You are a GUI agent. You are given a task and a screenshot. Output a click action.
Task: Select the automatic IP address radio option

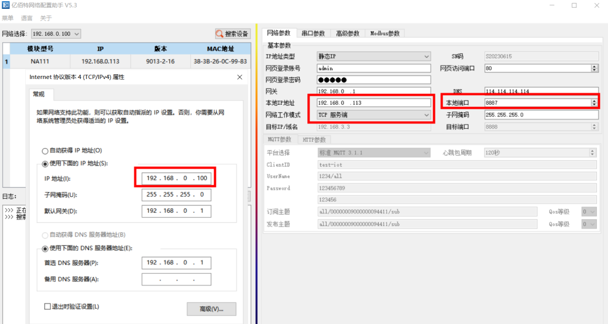44,151
